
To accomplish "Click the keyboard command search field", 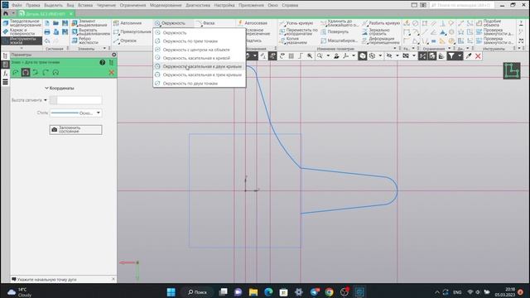I will (462, 5).
